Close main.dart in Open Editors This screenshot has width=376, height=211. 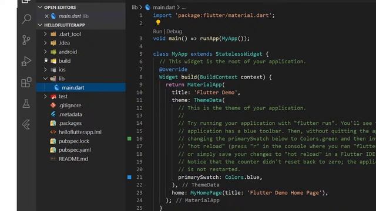point(46,16)
